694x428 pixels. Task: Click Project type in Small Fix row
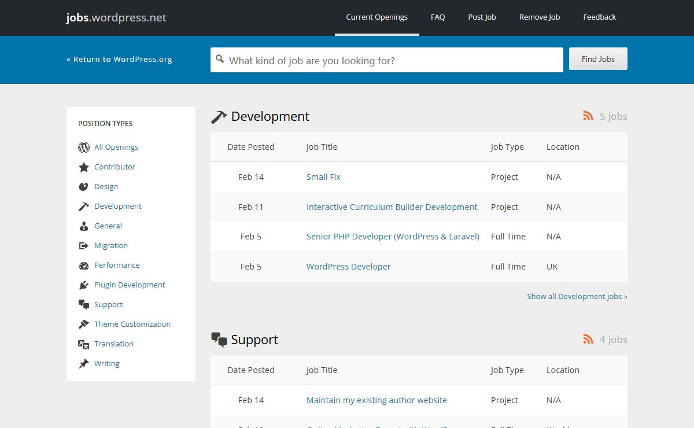(x=504, y=177)
